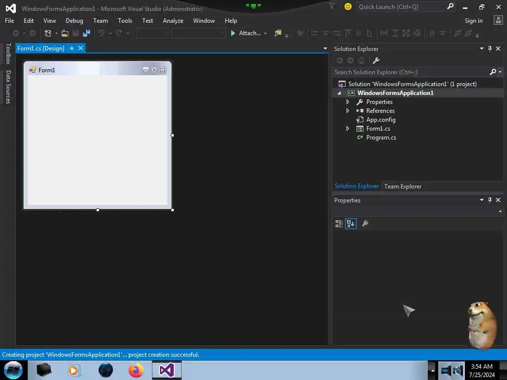The image size is (507, 380).
Task: Open Firefox from the taskbar
Action: click(136, 370)
